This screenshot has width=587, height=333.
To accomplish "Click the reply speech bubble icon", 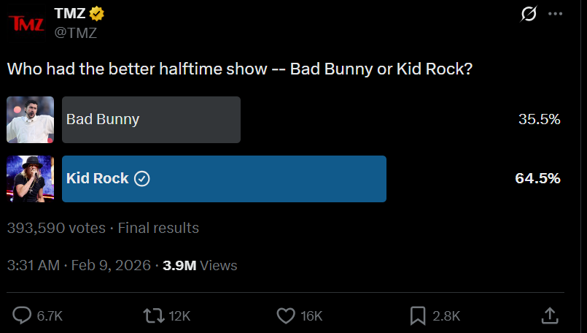I will 22,315.
